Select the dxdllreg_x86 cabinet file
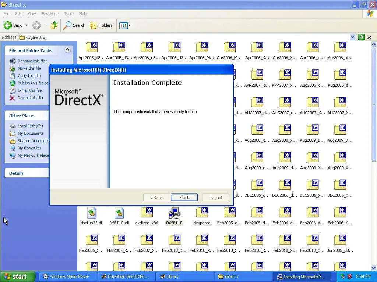The width and height of the screenshot is (377, 282). pos(147,213)
